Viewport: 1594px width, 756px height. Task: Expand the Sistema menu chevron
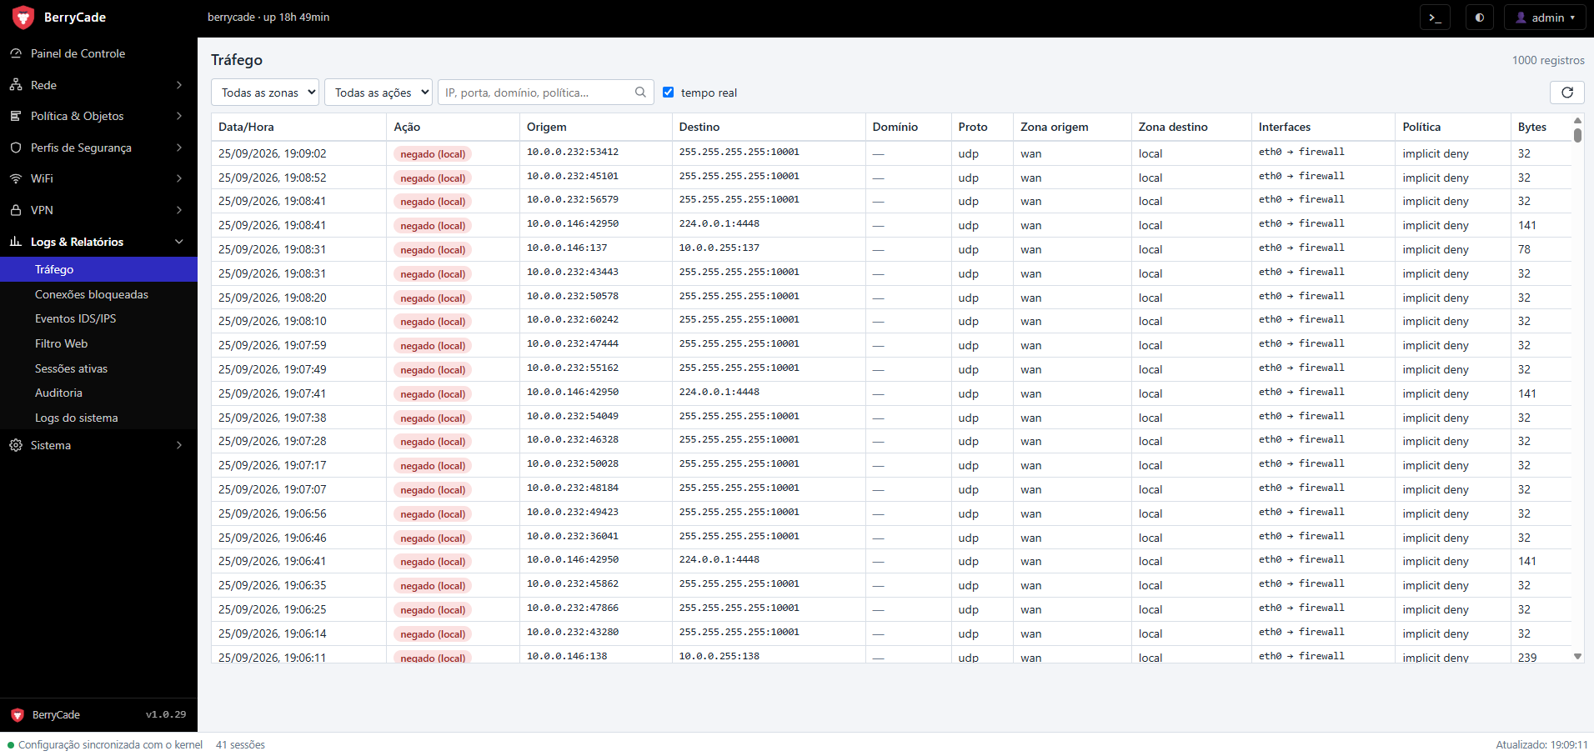coord(179,445)
